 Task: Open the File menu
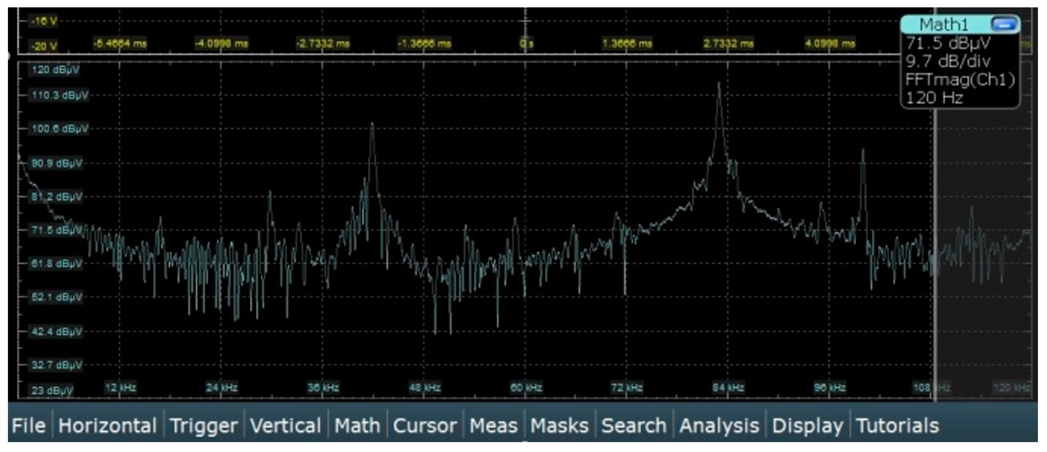28,426
